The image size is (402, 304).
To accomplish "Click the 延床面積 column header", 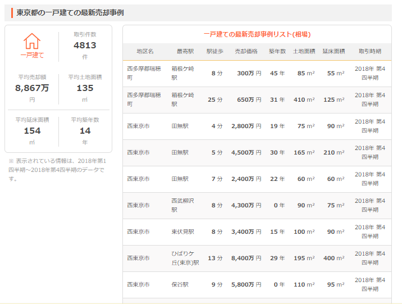I will point(334,51).
